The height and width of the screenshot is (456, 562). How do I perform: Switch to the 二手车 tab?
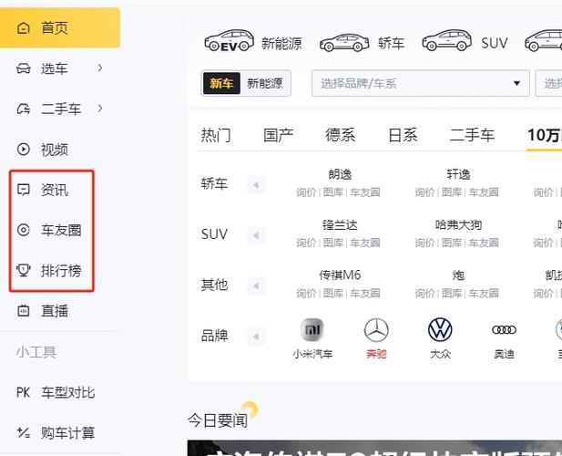[x=472, y=136]
